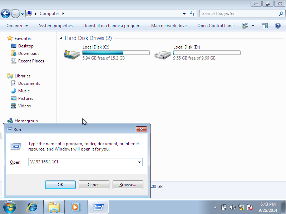This screenshot has height=214, width=286.
Task: Click the Hard Disk Drives (2) header
Action: pyautogui.click(x=88, y=38)
